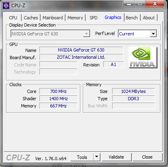Click the Memory clock 667 MHz value
This screenshot has width=168, height=167.
pyautogui.click(x=58, y=106)
